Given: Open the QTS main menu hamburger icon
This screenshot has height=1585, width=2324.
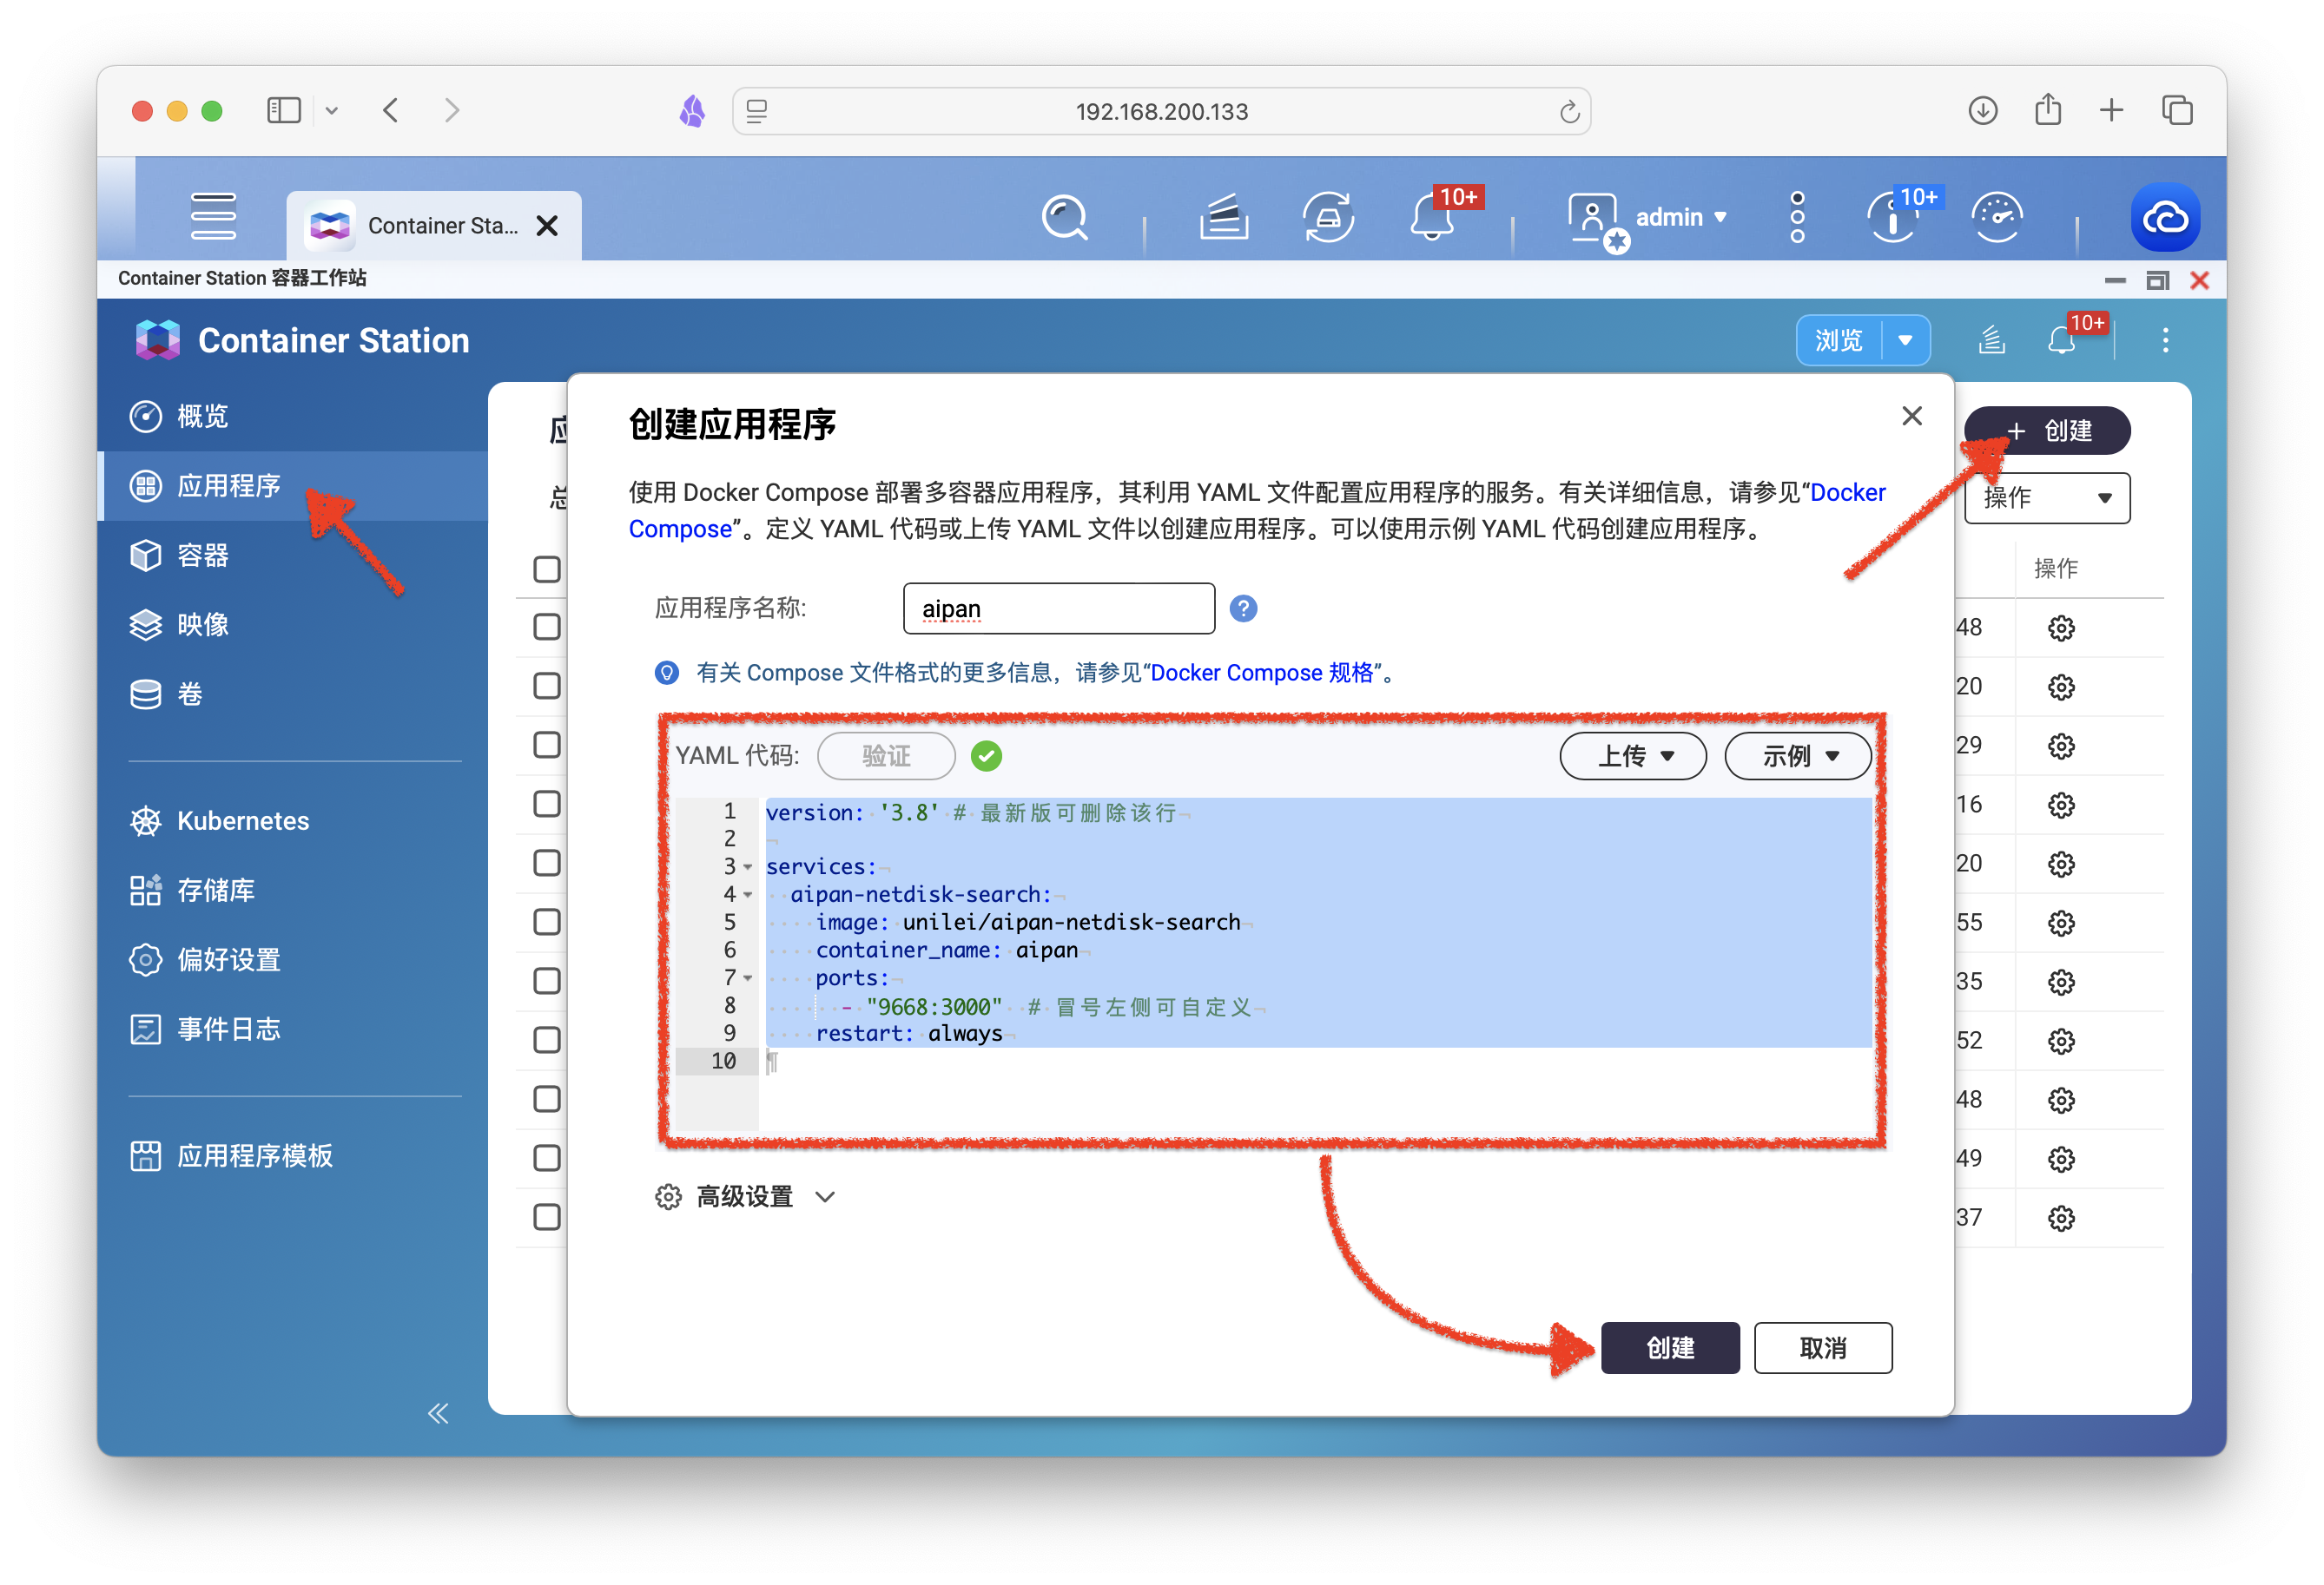Looking at the screenshot, I should (213, 216).
